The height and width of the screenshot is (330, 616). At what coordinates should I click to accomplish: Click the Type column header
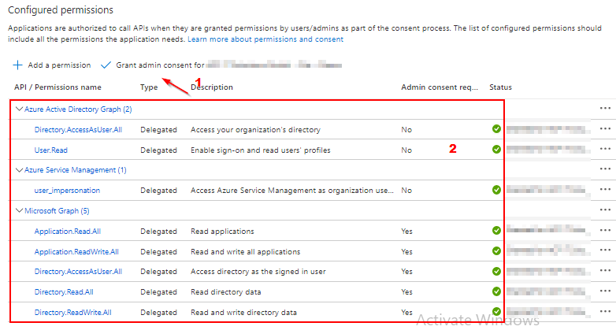tap(149, 87)
